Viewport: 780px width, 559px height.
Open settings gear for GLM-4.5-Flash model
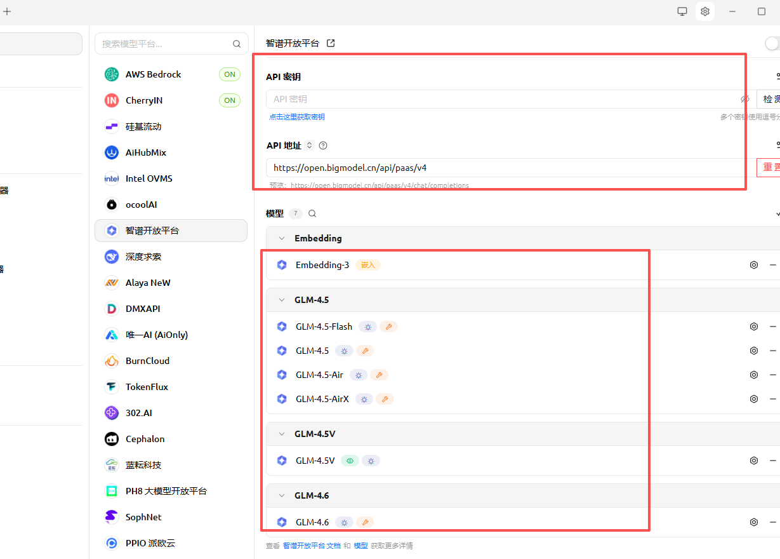[x=754, y=327]
